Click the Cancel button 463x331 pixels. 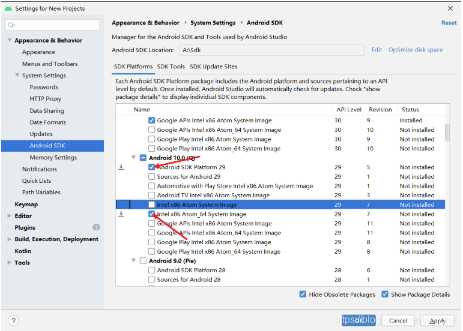pos(398,320)
